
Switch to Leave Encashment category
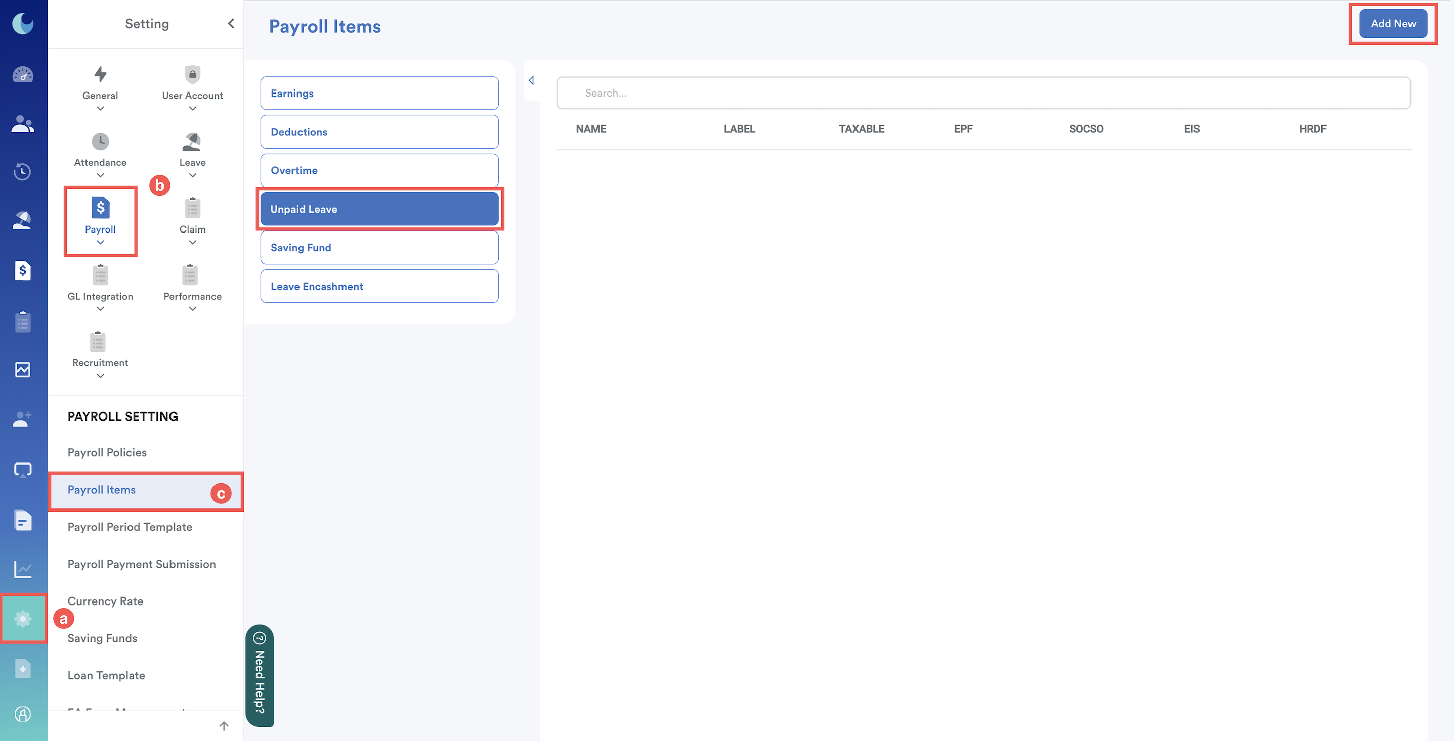[379, 287]
